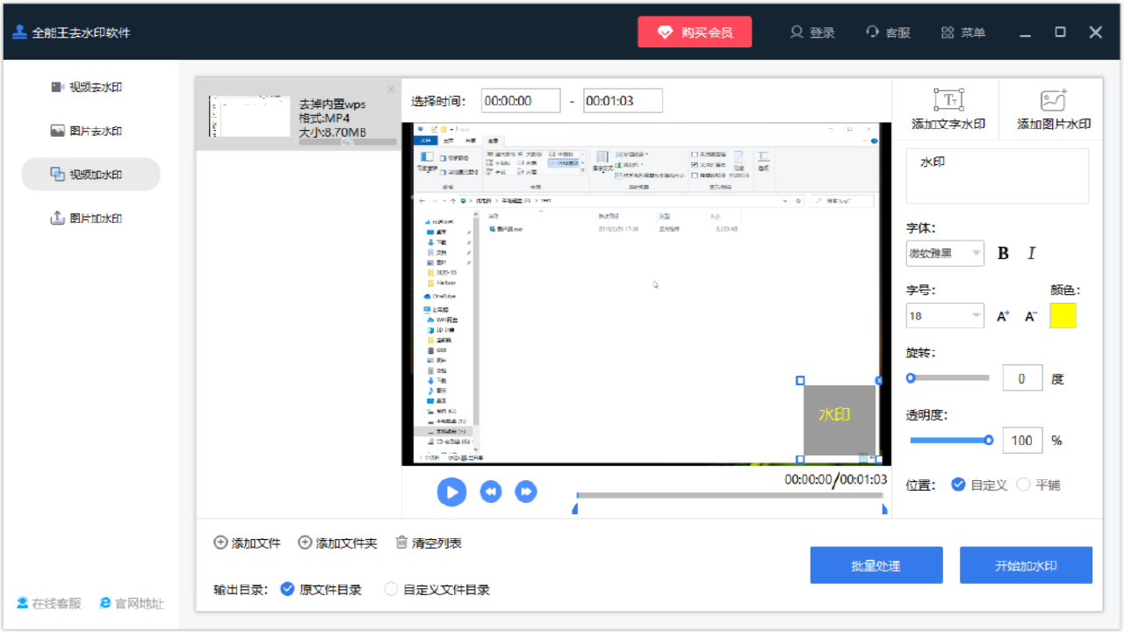Open 图片加水印 from the sidebar
1124x632 pixels.
(97, 218)
